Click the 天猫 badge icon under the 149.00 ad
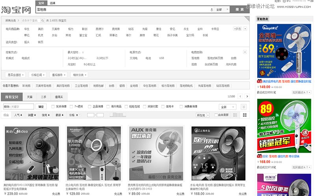Screen dimensions: 315x196 pyautogui.click(x=259, y=82)
